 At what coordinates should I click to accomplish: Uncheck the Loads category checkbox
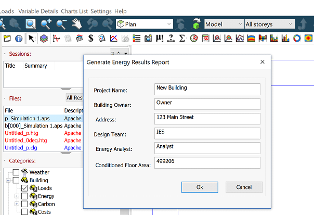(24, 188)
